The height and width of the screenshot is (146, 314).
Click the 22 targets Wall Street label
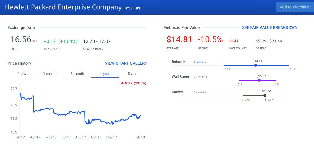[200, 77]
